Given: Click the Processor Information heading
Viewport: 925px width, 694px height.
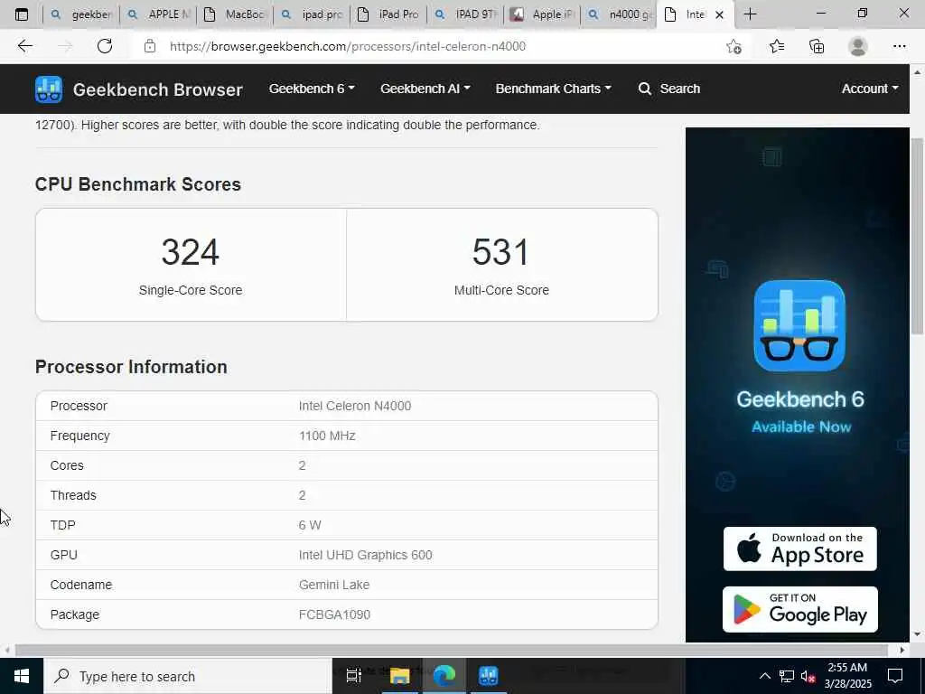Looking at the screenshot, I should 131,367.
